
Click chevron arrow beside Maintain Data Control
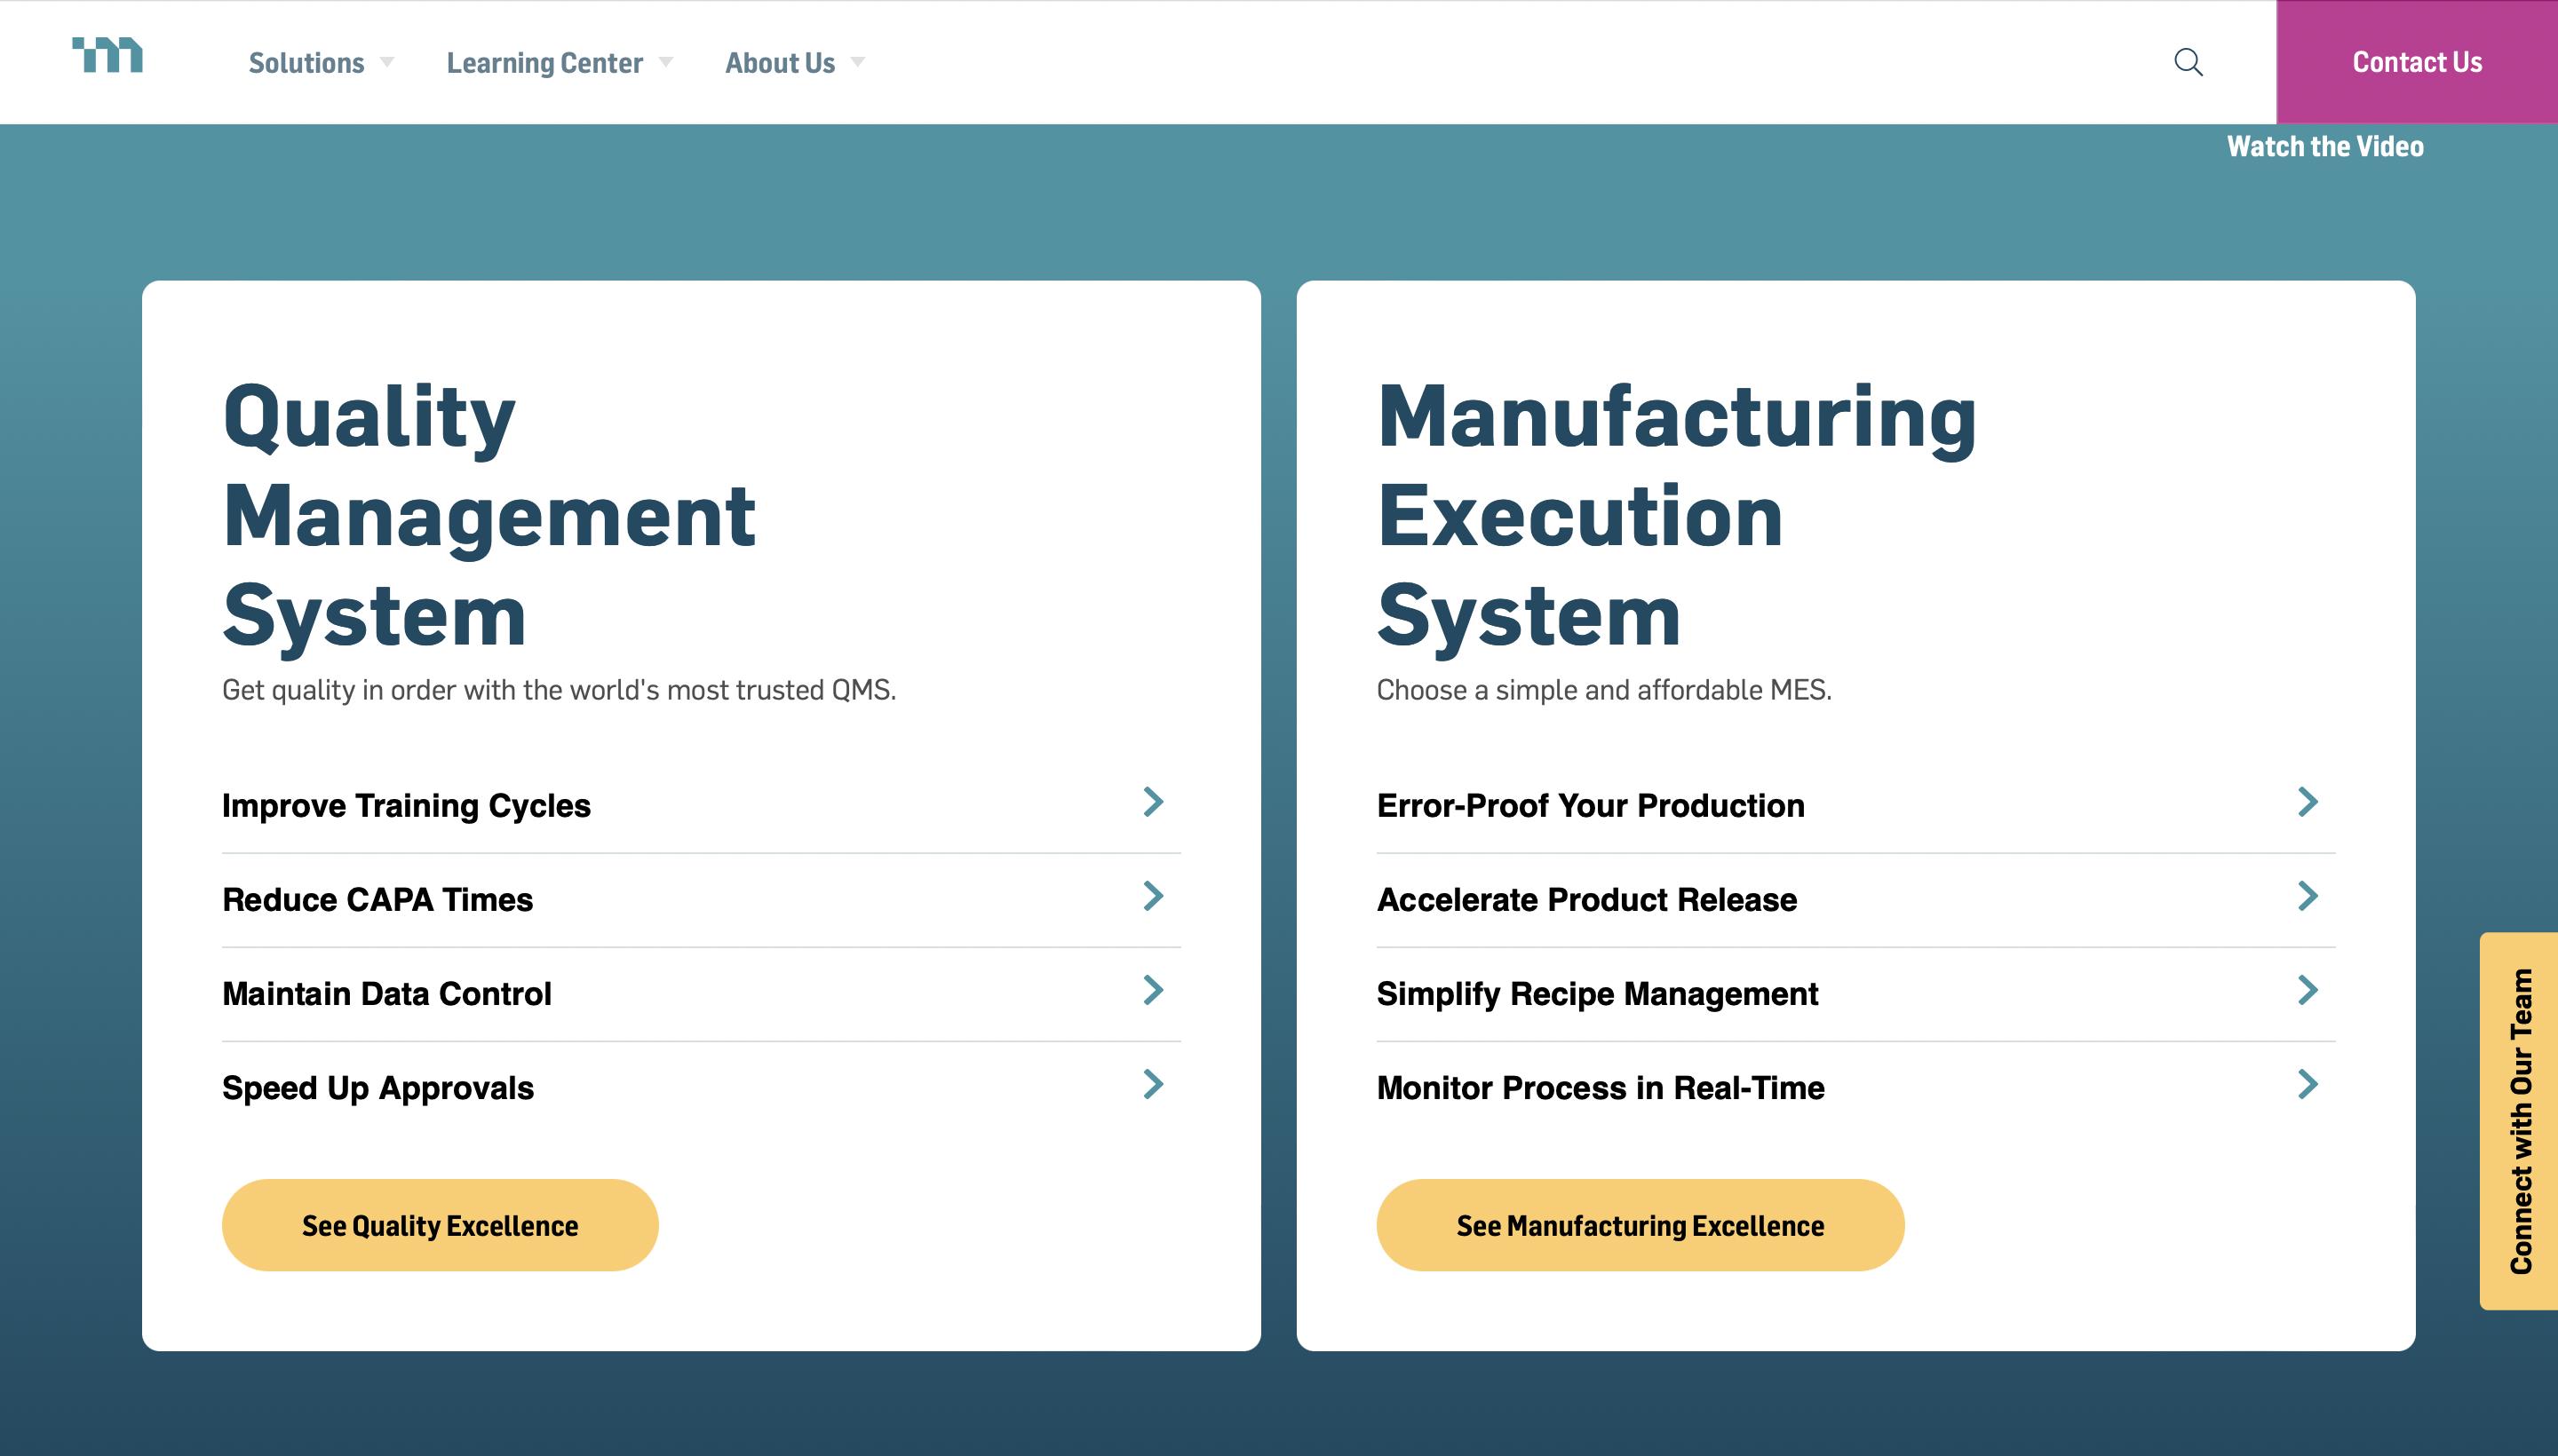point(1154,990)
